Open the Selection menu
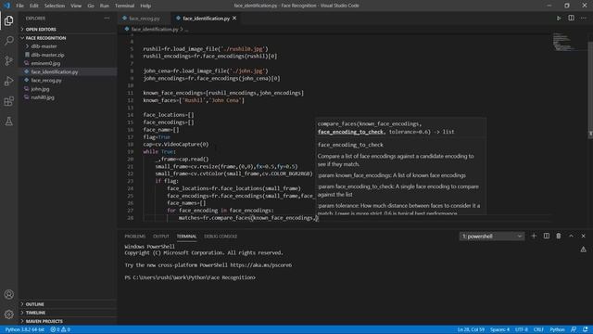The image size is (593, 334). (x=55, y=6)
